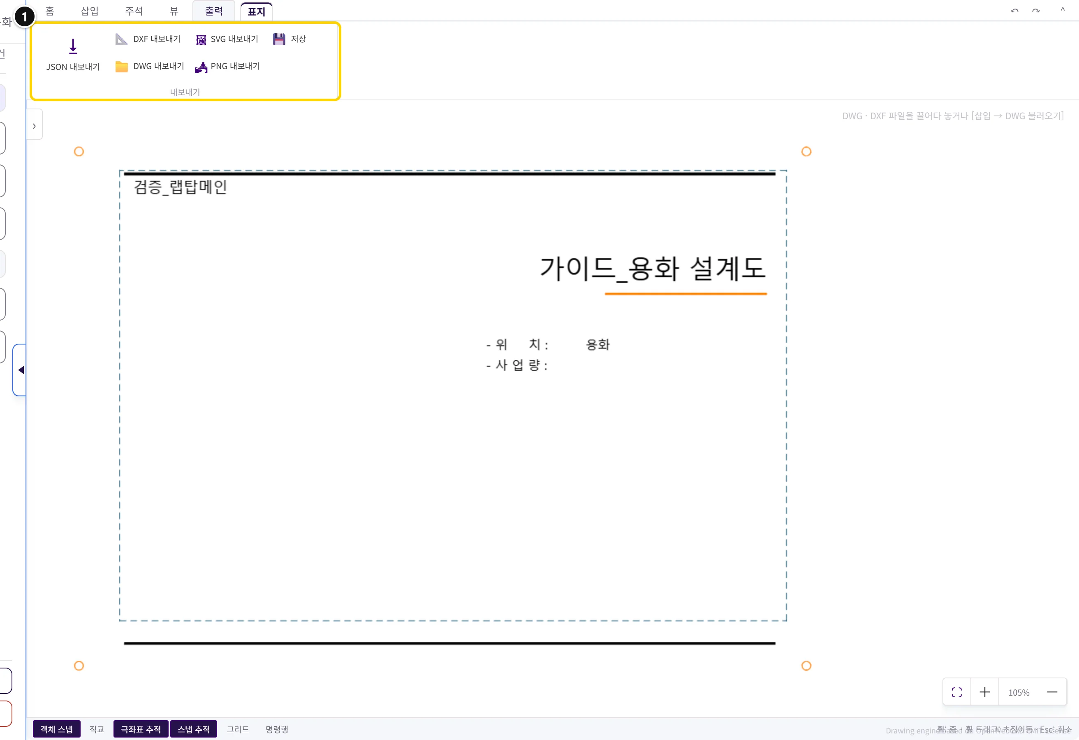Switch to the 삽입 tab
1079x740 pixels.
pyautogui.click(x=90, y=11)
